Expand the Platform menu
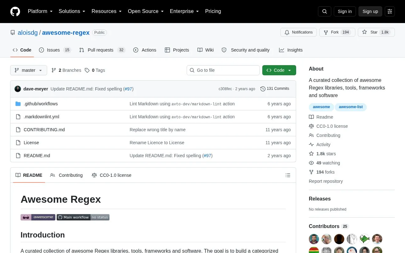The height and width of the screenshot is (253, 405). pyautogui.click(x=40, y=11)
